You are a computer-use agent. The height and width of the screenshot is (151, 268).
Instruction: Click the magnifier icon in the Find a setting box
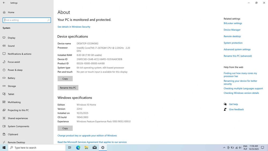tap(48, 20)
